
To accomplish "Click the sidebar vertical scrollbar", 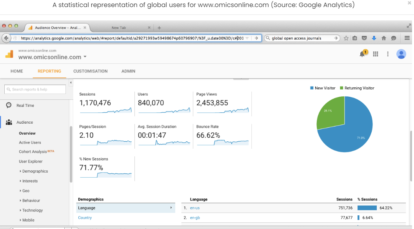I will 71,154.
